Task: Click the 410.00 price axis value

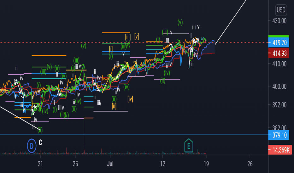Action: click(279, 64)
